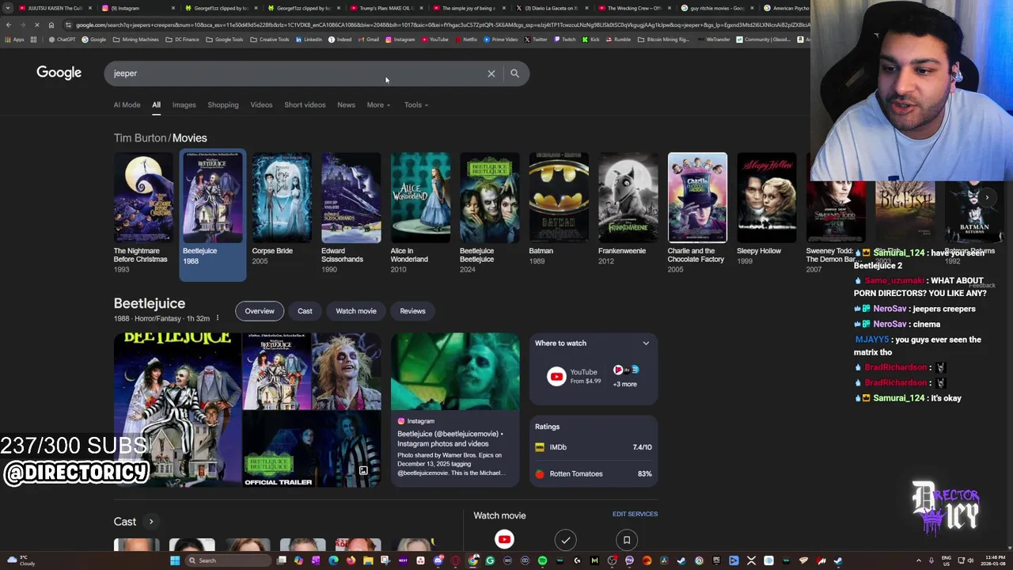The image size is (1013, 570).
Task: Open the Tools dropdown
Action: (x=416, y=104)
